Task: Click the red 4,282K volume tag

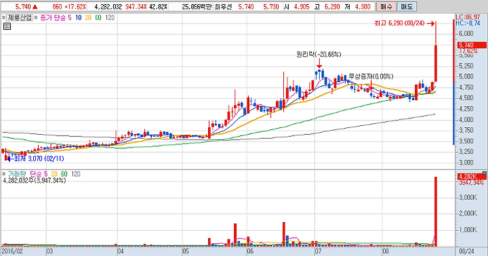Action: click(471, 177)
